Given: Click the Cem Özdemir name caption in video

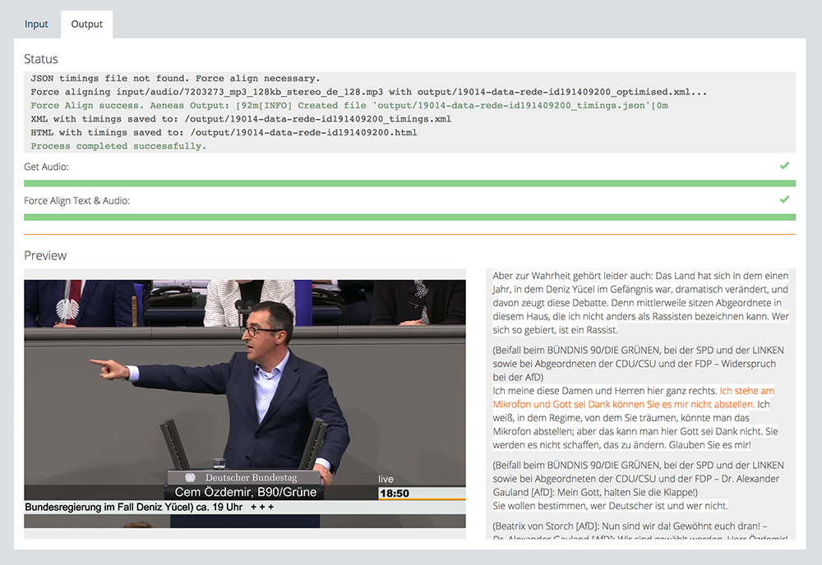Looking at the screenshot, I should coord(245,493).
